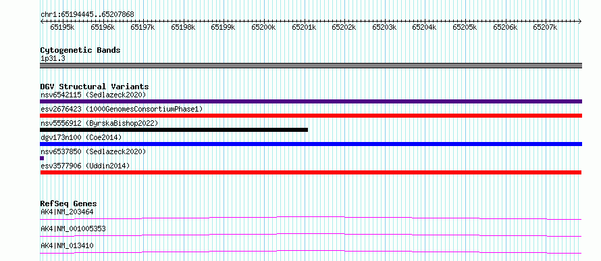The height and width of the screenshot is (261, 601).
Task: Click the purple nsv6542115 variant bar
Action: pos(311,101)
